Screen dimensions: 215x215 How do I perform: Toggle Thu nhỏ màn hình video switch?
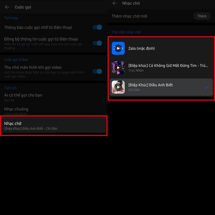click(x=97, y=71)
